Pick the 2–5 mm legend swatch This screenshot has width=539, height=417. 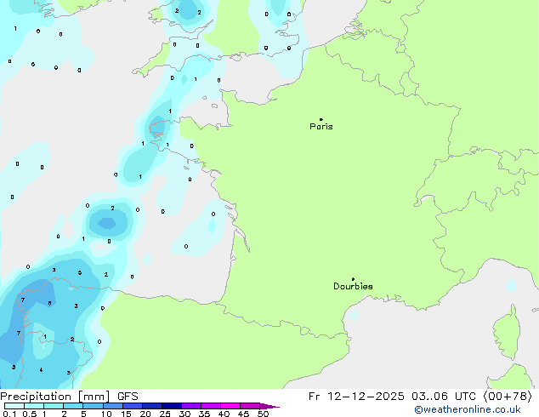73,406
